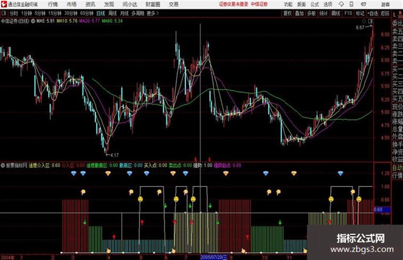Expand 更多 period options
Image resolution: width=403 pixels, height=260 pixels.
(153, 13)
